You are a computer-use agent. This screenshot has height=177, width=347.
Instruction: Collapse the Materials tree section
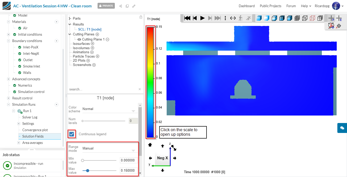pyautogui.click(x=8, y=22)
